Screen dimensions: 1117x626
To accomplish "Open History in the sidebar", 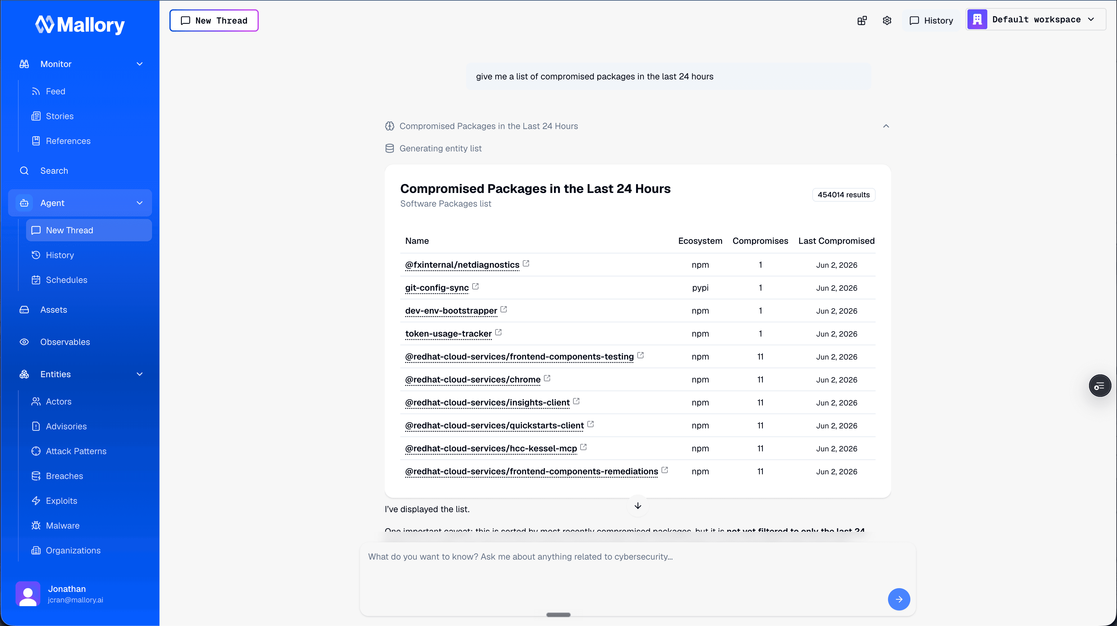I will (89, 255).
